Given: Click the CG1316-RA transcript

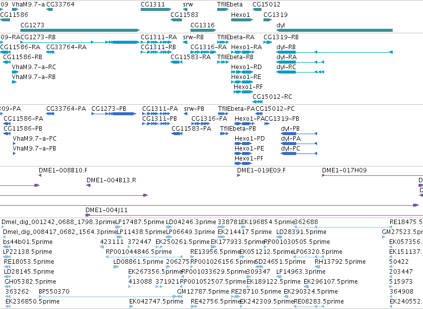Looking at the screenshot, I should (203, 52).
